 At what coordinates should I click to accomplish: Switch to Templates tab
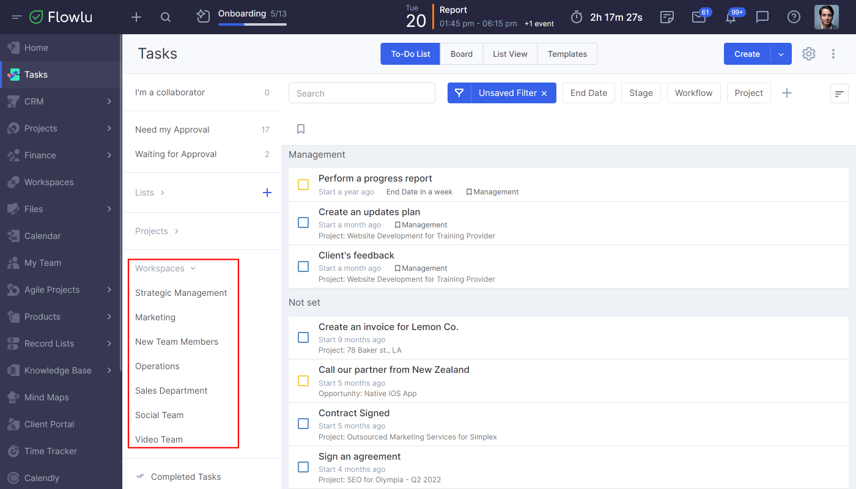(567, 54)
